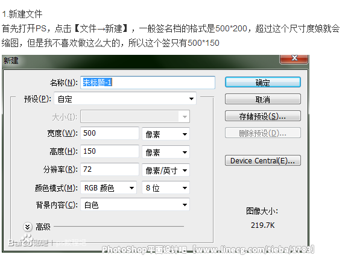Click the 分辨率 resolution value field
The height and width of the screenshot is (261, 348).
pyautogui.click(x=110, y=169)
